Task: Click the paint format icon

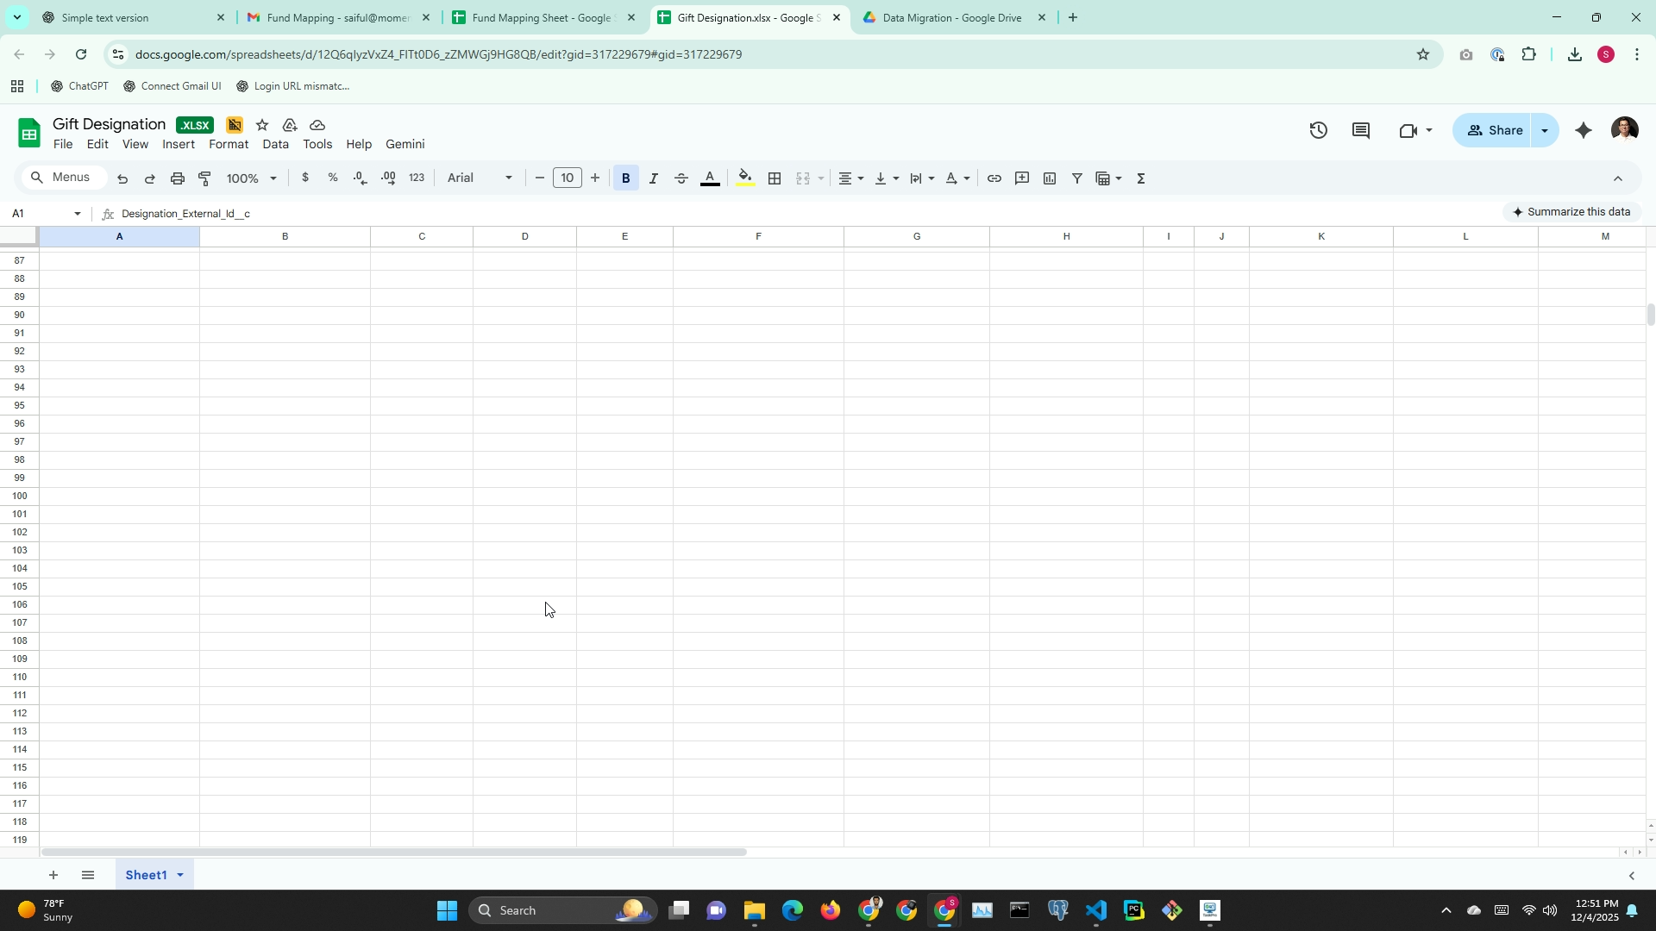Action: 205,178
